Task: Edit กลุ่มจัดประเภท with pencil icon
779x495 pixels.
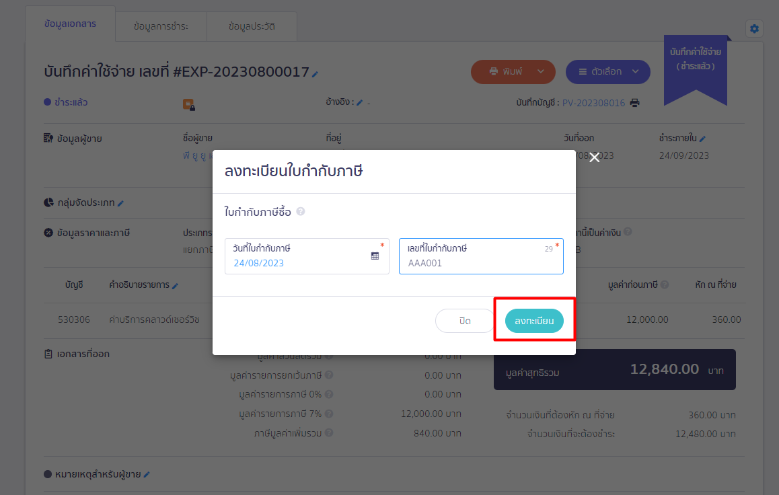Action: point(121,203)
